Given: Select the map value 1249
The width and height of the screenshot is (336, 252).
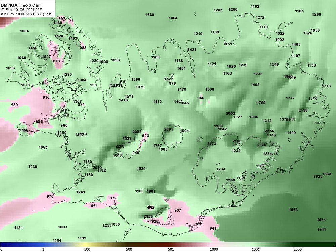Looking at the screenshot, I should tap(81, 192).
